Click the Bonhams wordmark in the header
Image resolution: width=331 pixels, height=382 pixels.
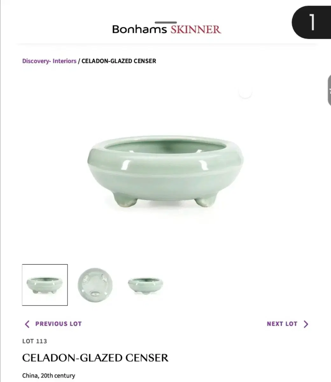click(139, 29)
